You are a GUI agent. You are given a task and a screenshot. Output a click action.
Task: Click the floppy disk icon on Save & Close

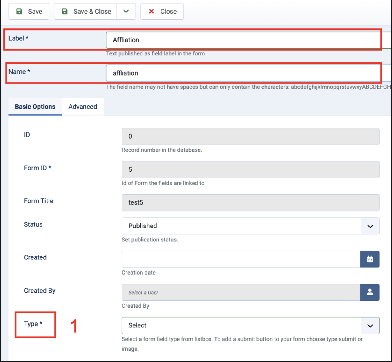(65, 11)
